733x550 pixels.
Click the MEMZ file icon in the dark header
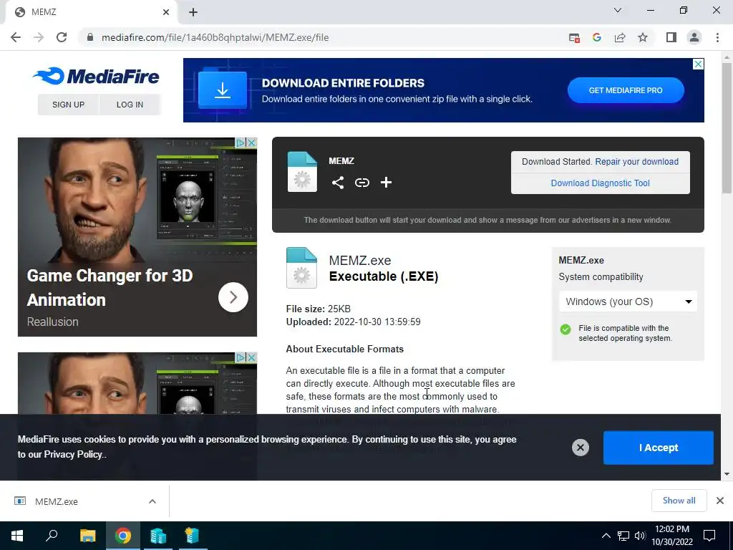pyautogui.click(x=302, y=171)
